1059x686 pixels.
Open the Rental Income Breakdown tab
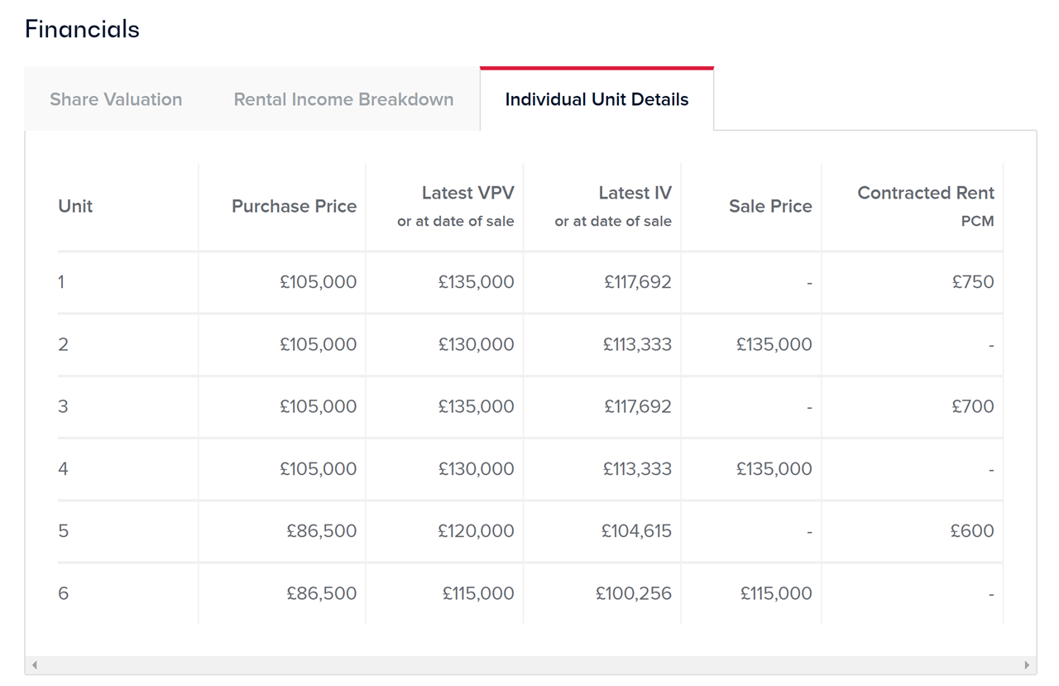[x=343, y=99]
